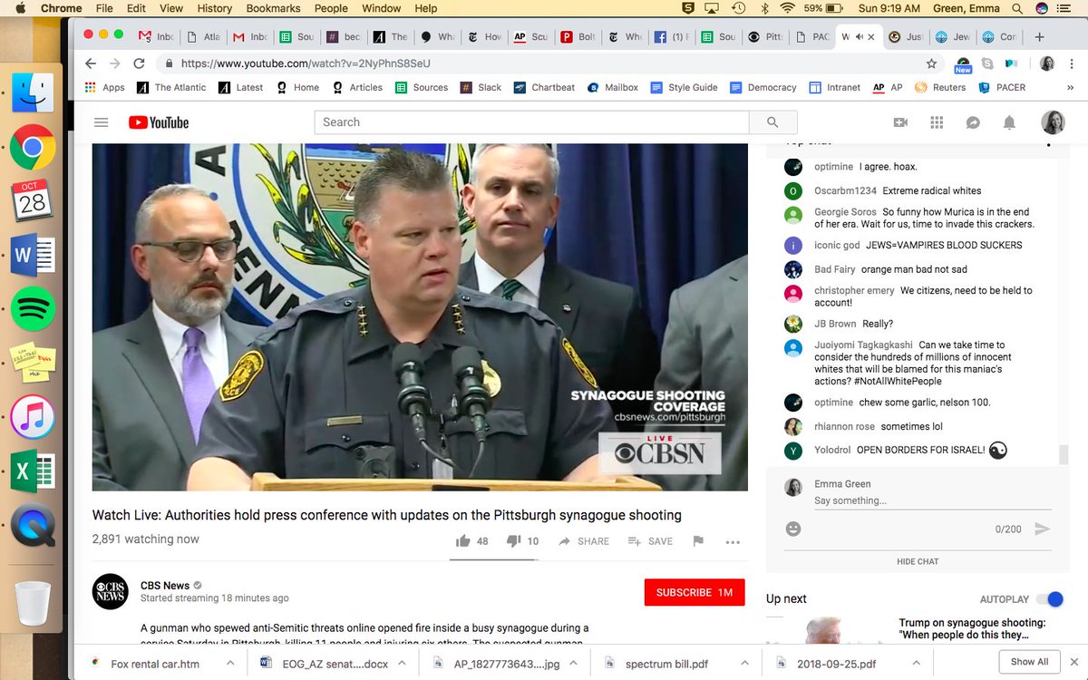The height and width of the screenshot is (680, 1088).
Task: Open the YouTube hamburger guide menu
Action: [x=102, y=122]
